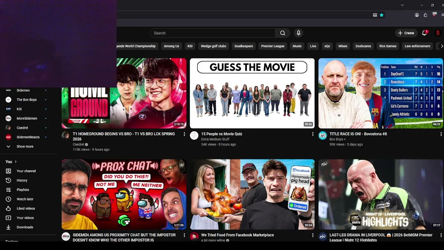Open notifications bell

(x=424, y=33)
